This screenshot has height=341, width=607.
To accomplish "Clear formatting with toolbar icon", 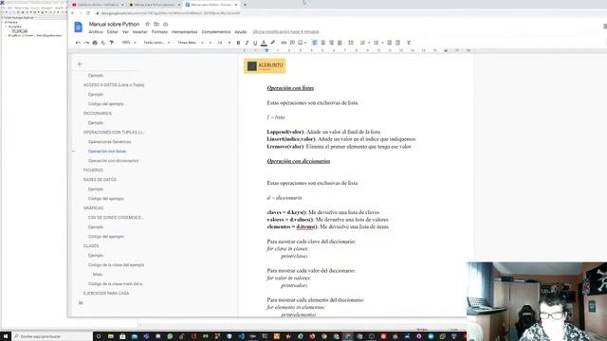I will (x=409, y=43).
